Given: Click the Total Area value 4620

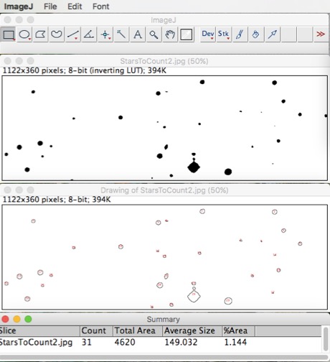Looking at the screenshot, I should (125, 342).
